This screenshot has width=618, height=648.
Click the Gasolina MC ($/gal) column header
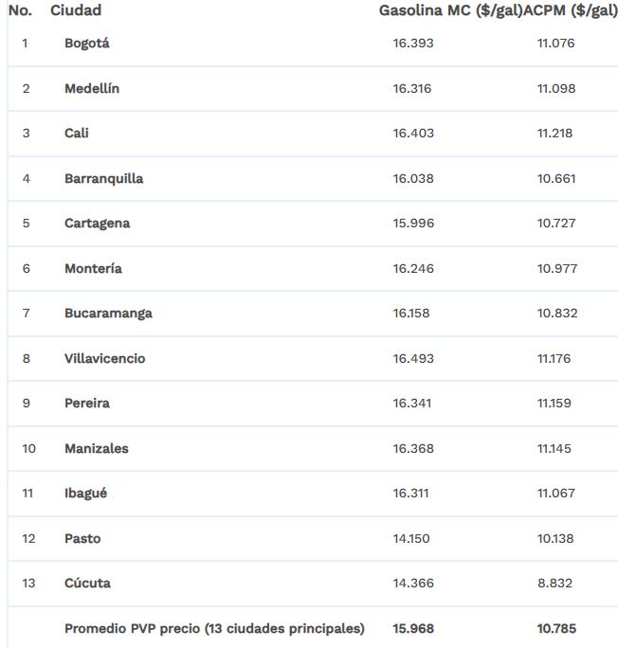tap(450, 10)
